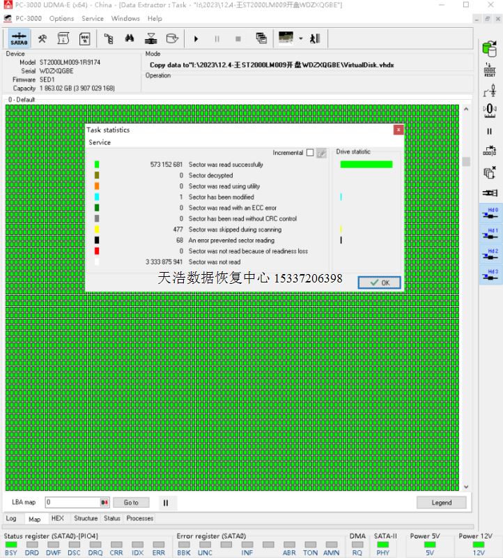Tick the Incremental checkbox
The image size is (503, 558).
[309, 153]
